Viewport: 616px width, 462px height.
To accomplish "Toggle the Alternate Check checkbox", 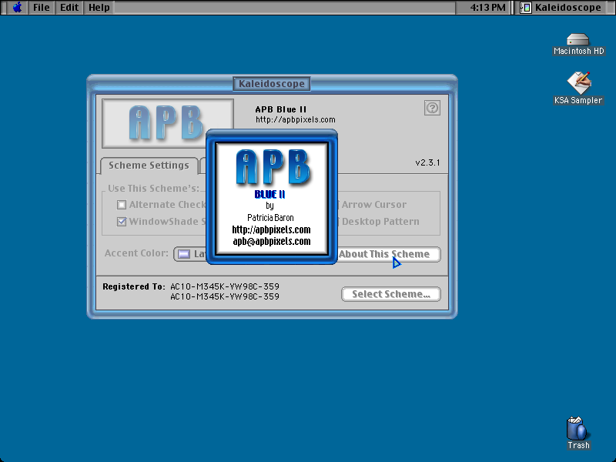I will [x=122, y=205].
